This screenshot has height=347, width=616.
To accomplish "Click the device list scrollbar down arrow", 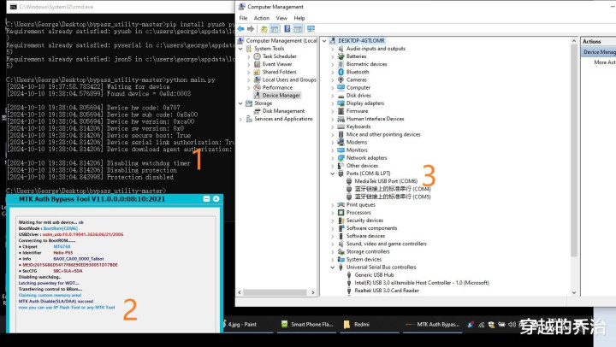I will click(574, 292).
